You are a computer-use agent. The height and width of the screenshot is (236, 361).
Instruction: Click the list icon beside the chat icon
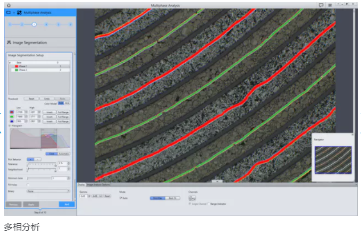click(330, 5)
